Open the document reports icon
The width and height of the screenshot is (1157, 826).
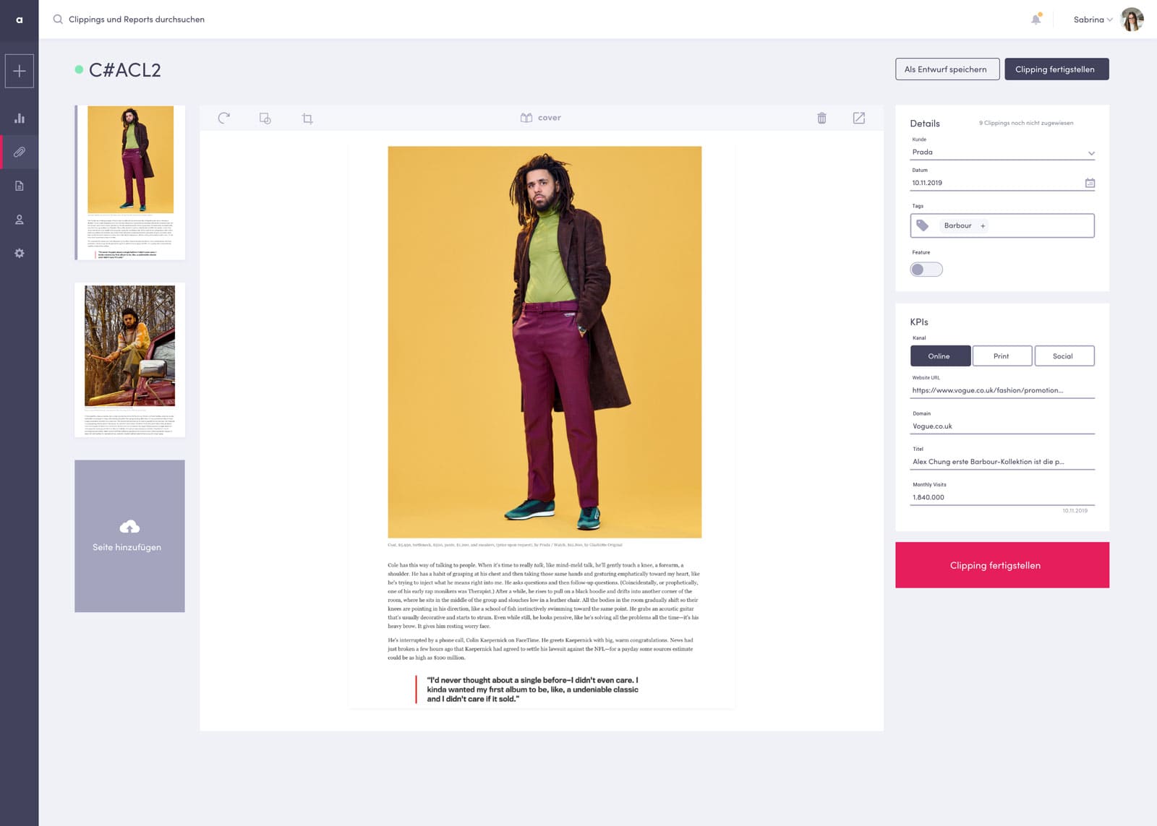click(20, 186)
